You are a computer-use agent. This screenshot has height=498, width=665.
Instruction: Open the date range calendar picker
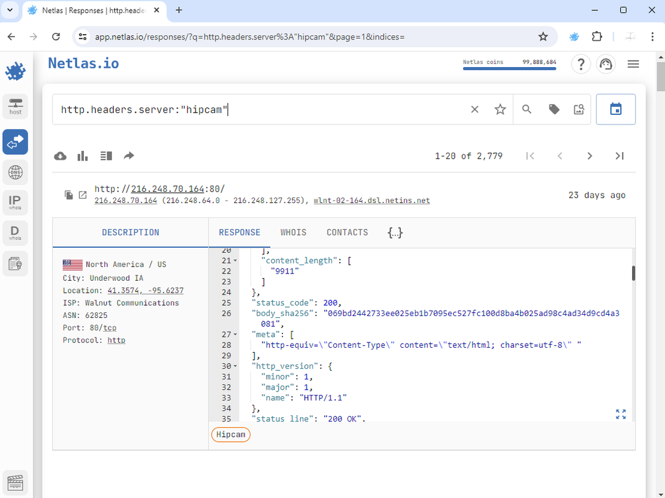pos(616,109)
